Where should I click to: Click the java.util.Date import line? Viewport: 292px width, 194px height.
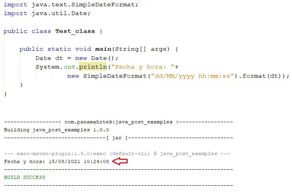point(47,13)
